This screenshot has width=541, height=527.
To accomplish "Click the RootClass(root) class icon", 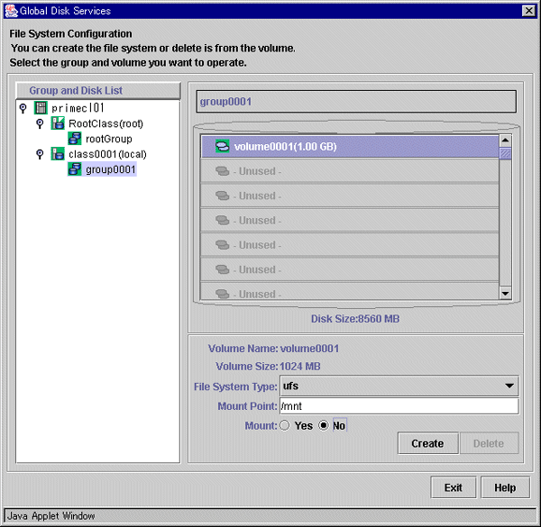I will [58, 123].
